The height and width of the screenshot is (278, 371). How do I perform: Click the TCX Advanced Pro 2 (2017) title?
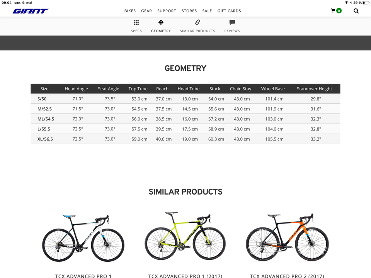tap(288, 276)
